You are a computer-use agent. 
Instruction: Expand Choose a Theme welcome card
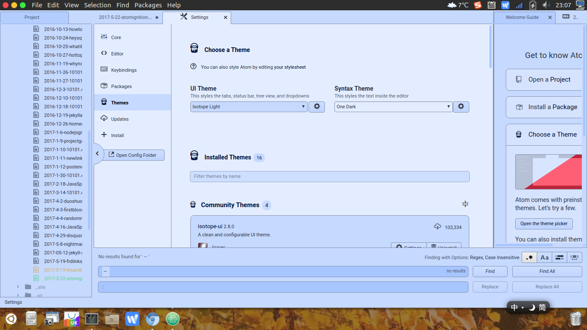click(x=544, y=134)
